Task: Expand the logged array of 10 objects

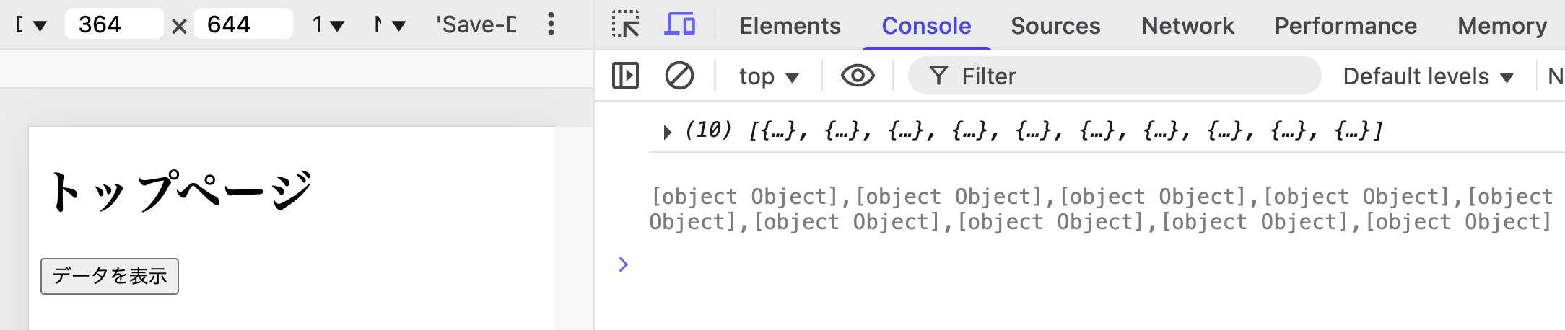Action: pyautogui.click(x=667, y=132)
